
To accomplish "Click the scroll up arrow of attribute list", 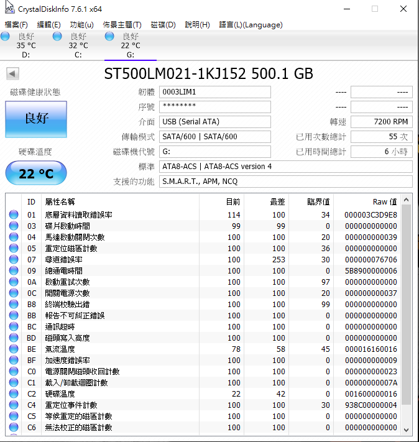I will 407,200.
